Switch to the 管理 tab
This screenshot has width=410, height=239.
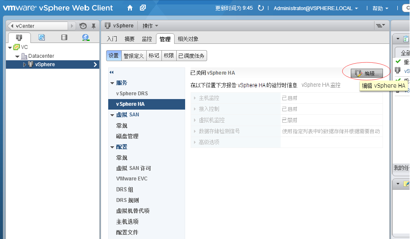click(165, 39)
